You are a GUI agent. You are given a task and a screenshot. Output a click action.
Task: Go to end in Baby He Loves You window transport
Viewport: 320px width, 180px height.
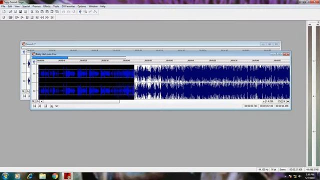39,106
